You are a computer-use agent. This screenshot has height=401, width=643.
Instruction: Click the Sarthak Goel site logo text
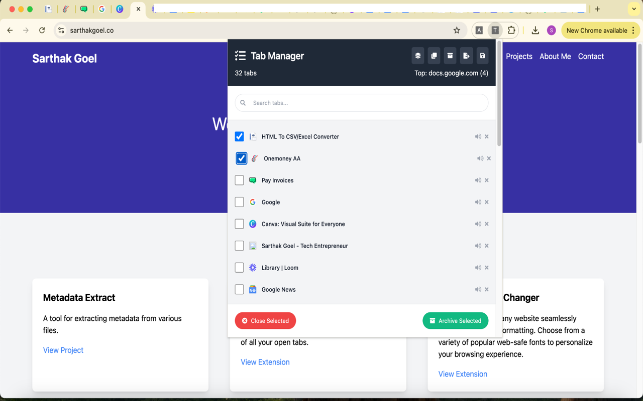[x=64, y=58]
